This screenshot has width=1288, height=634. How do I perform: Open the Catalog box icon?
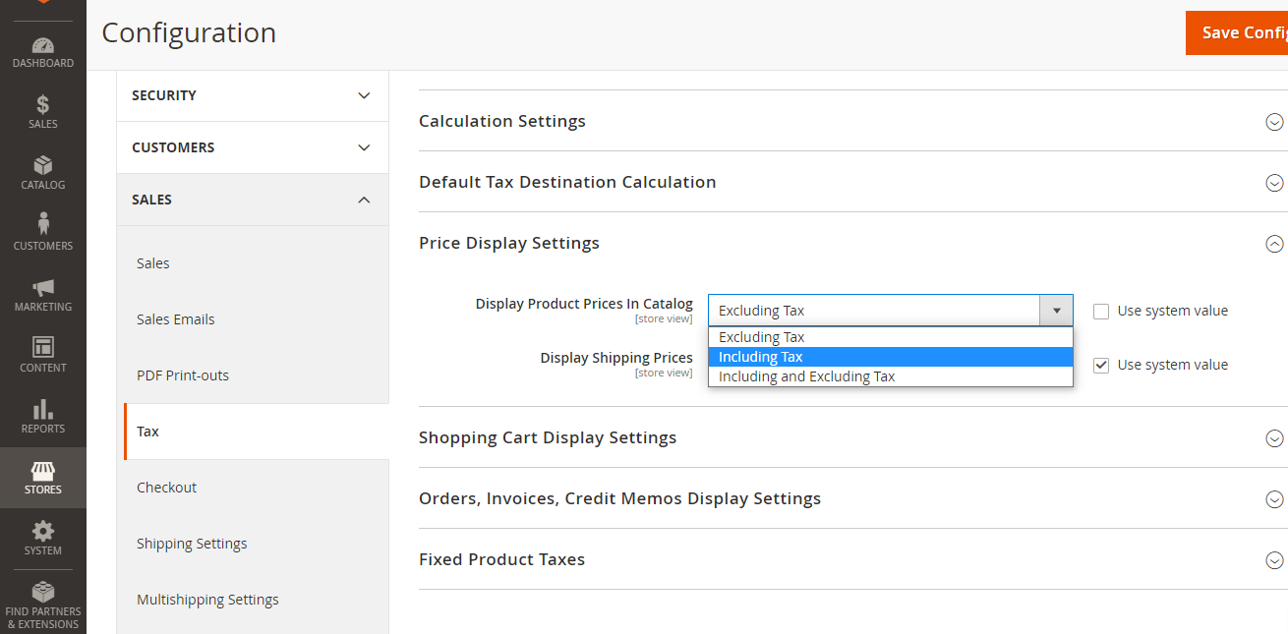[x=42, y=166]
